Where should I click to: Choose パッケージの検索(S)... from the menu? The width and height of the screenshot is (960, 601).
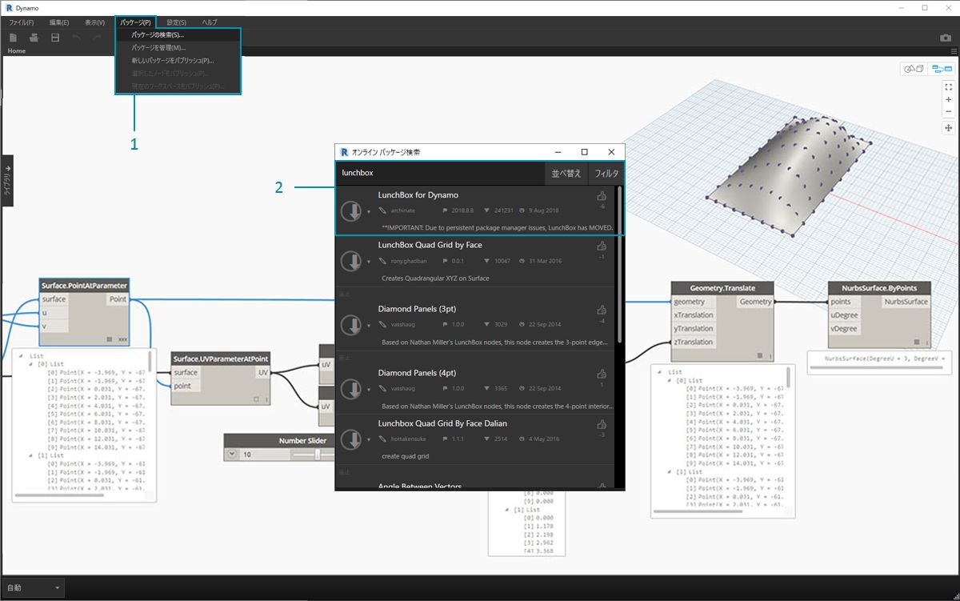tap(178, 35)
